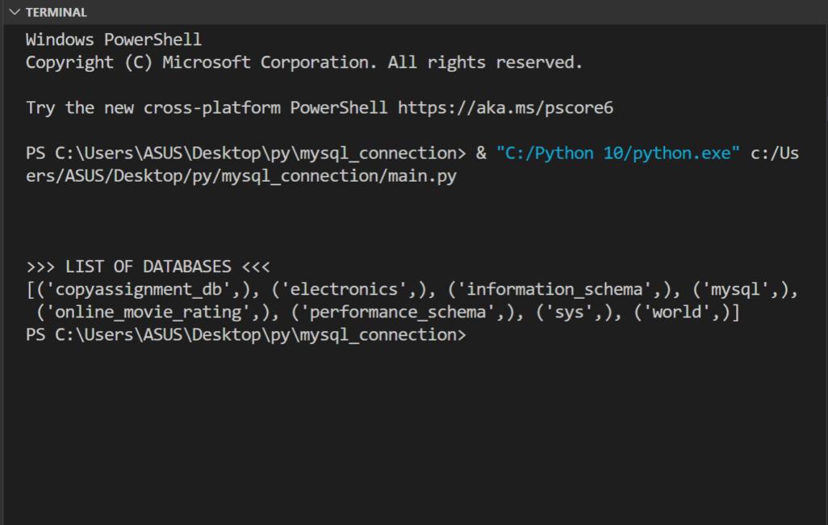Click the Windows PowerShell title line
This screenshot has height=525, width=828.
point(113,40)
